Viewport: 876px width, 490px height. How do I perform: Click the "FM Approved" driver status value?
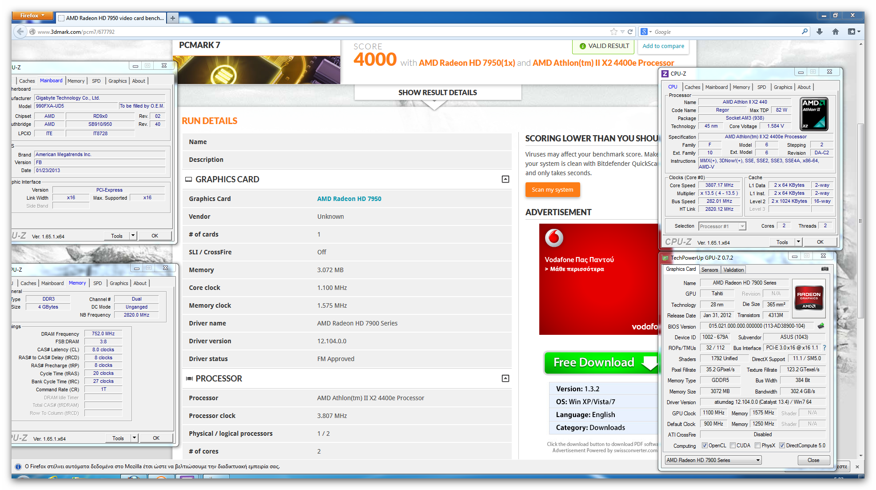tap(335, 359)
